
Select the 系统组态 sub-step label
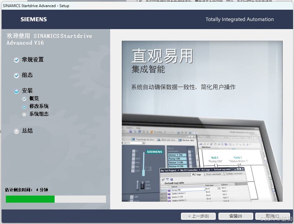39,114
